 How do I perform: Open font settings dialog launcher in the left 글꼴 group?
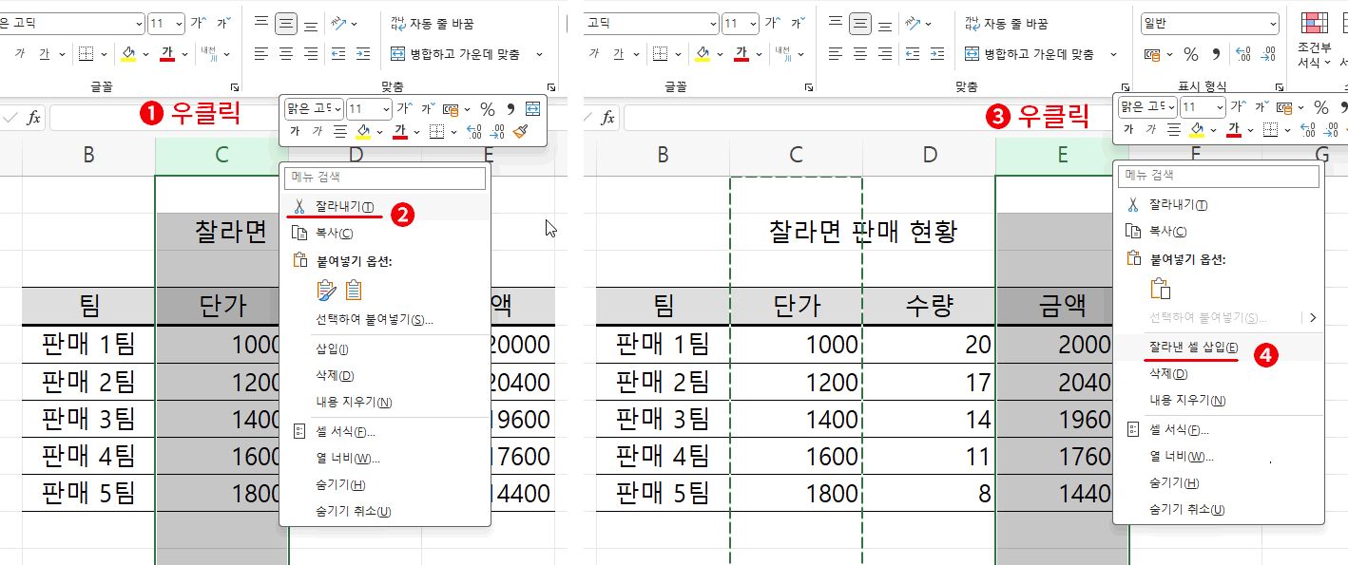(x=235, y=86)
